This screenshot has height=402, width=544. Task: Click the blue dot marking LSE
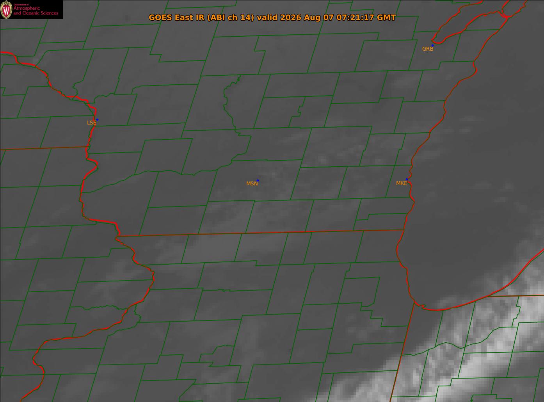(x=97, y=119)
